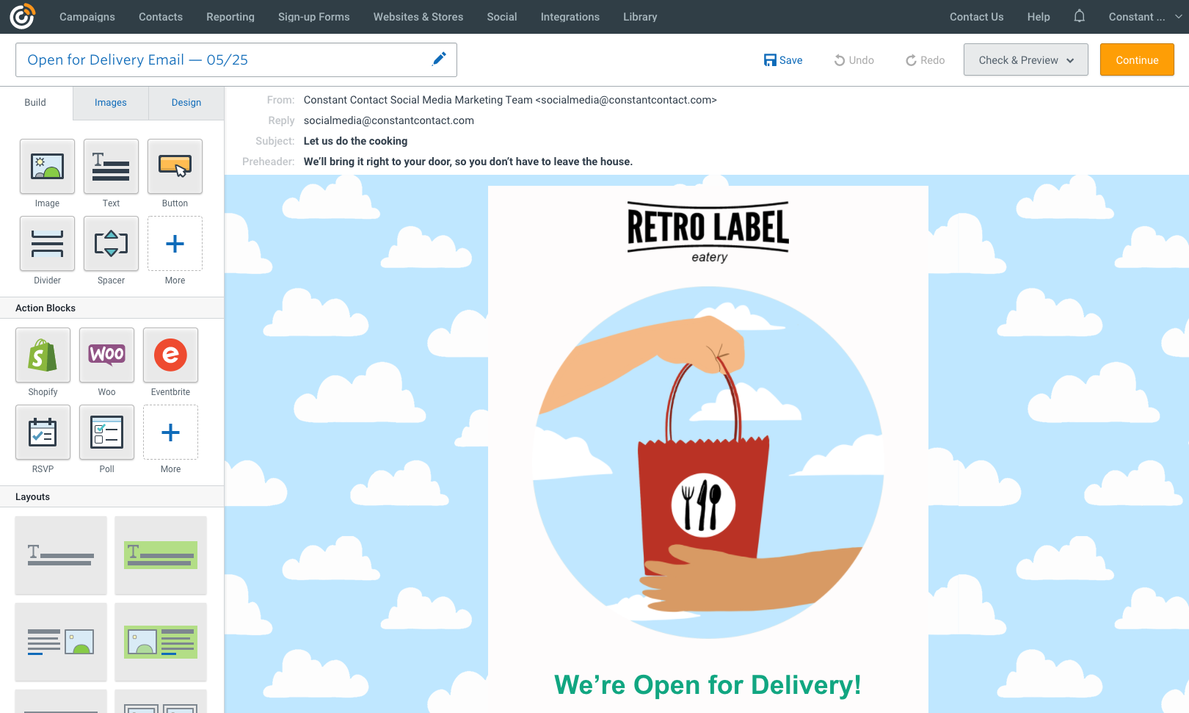Screen dimensions: 1189x713
Task: Edit the subject 'Let us do the cooking'
Action: pyautogui.click(x=355, y=141)
